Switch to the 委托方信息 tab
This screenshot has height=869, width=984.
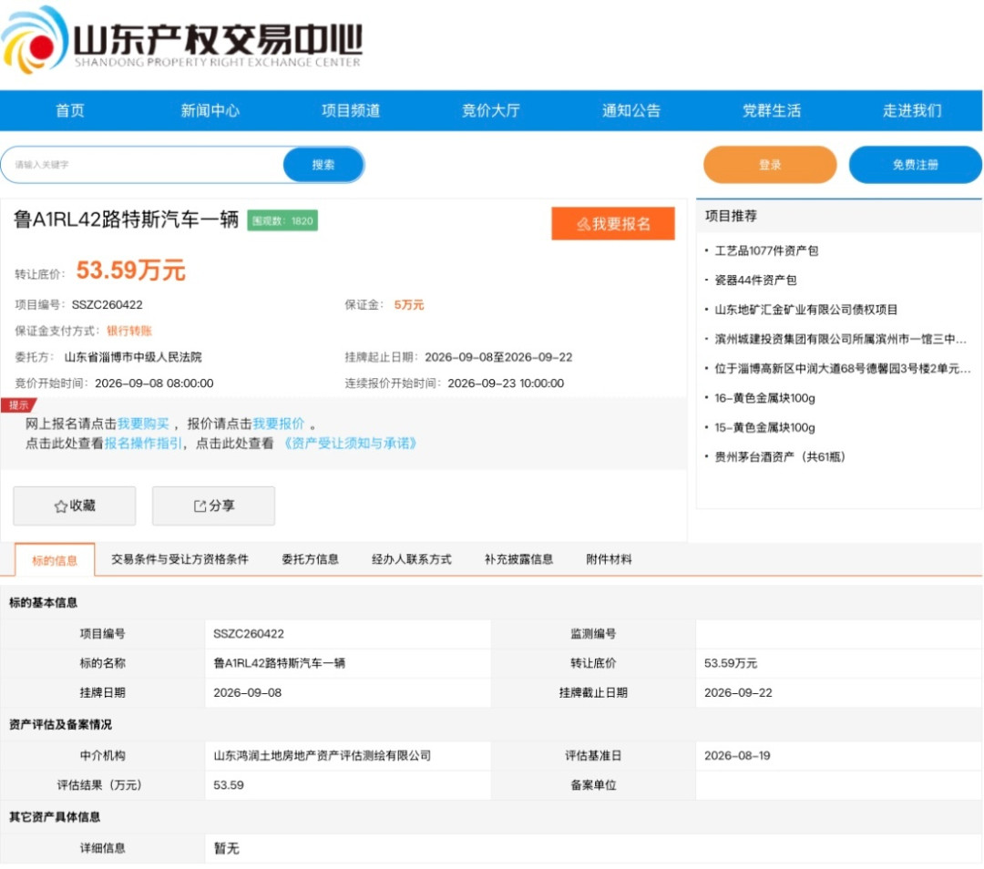pos(310,559)
